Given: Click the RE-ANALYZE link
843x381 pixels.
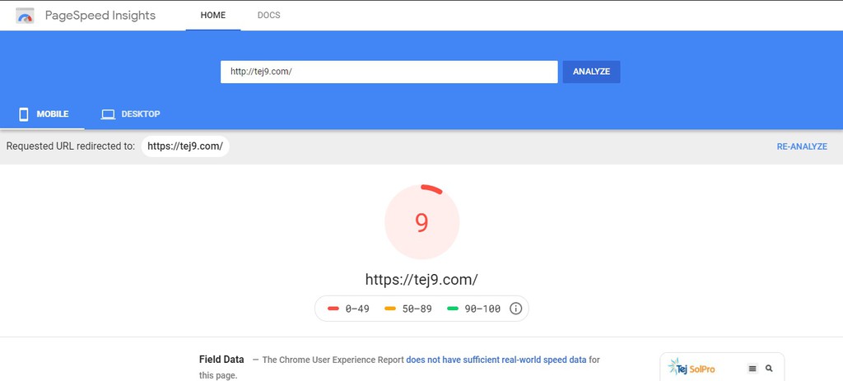Looking at the screenshot, I should (x=802, y=146).
